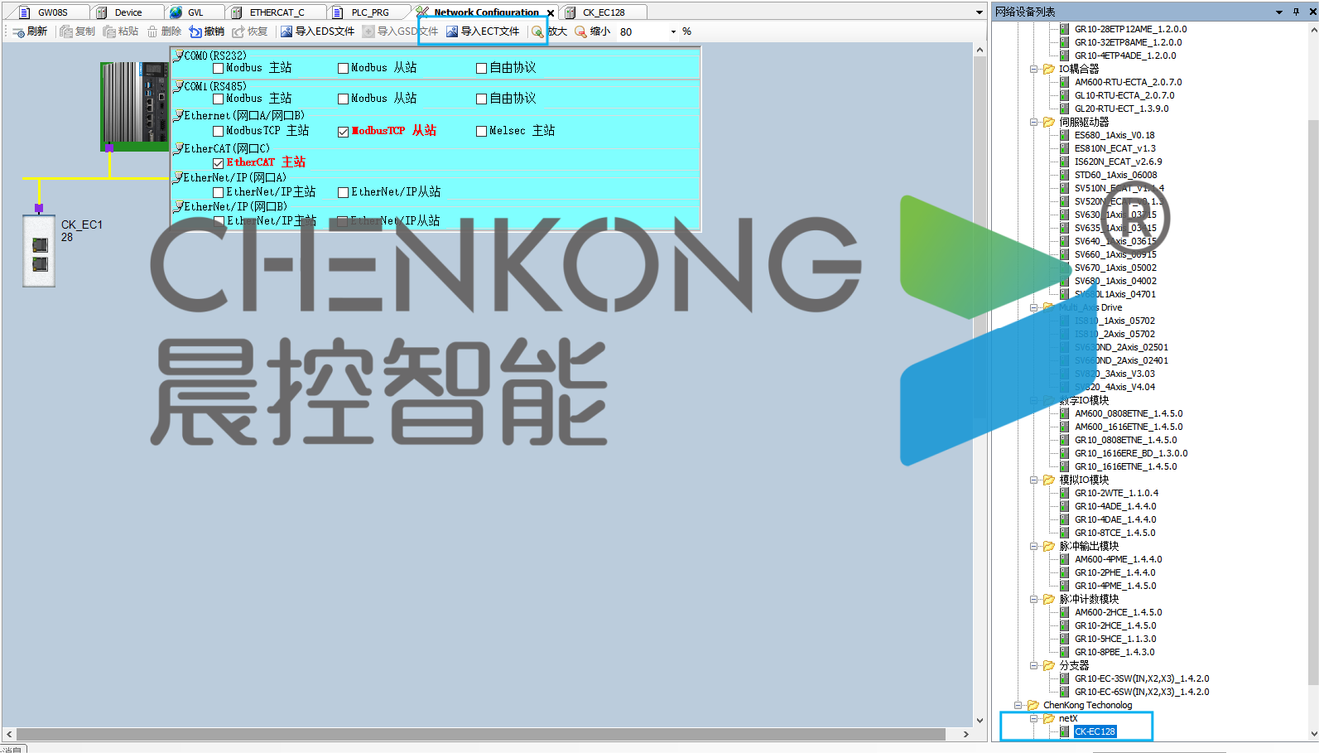Enable COM1 自由协议 checkbox
The image size is (1319, 753).
pyautogui.click(x=481, y=99)
